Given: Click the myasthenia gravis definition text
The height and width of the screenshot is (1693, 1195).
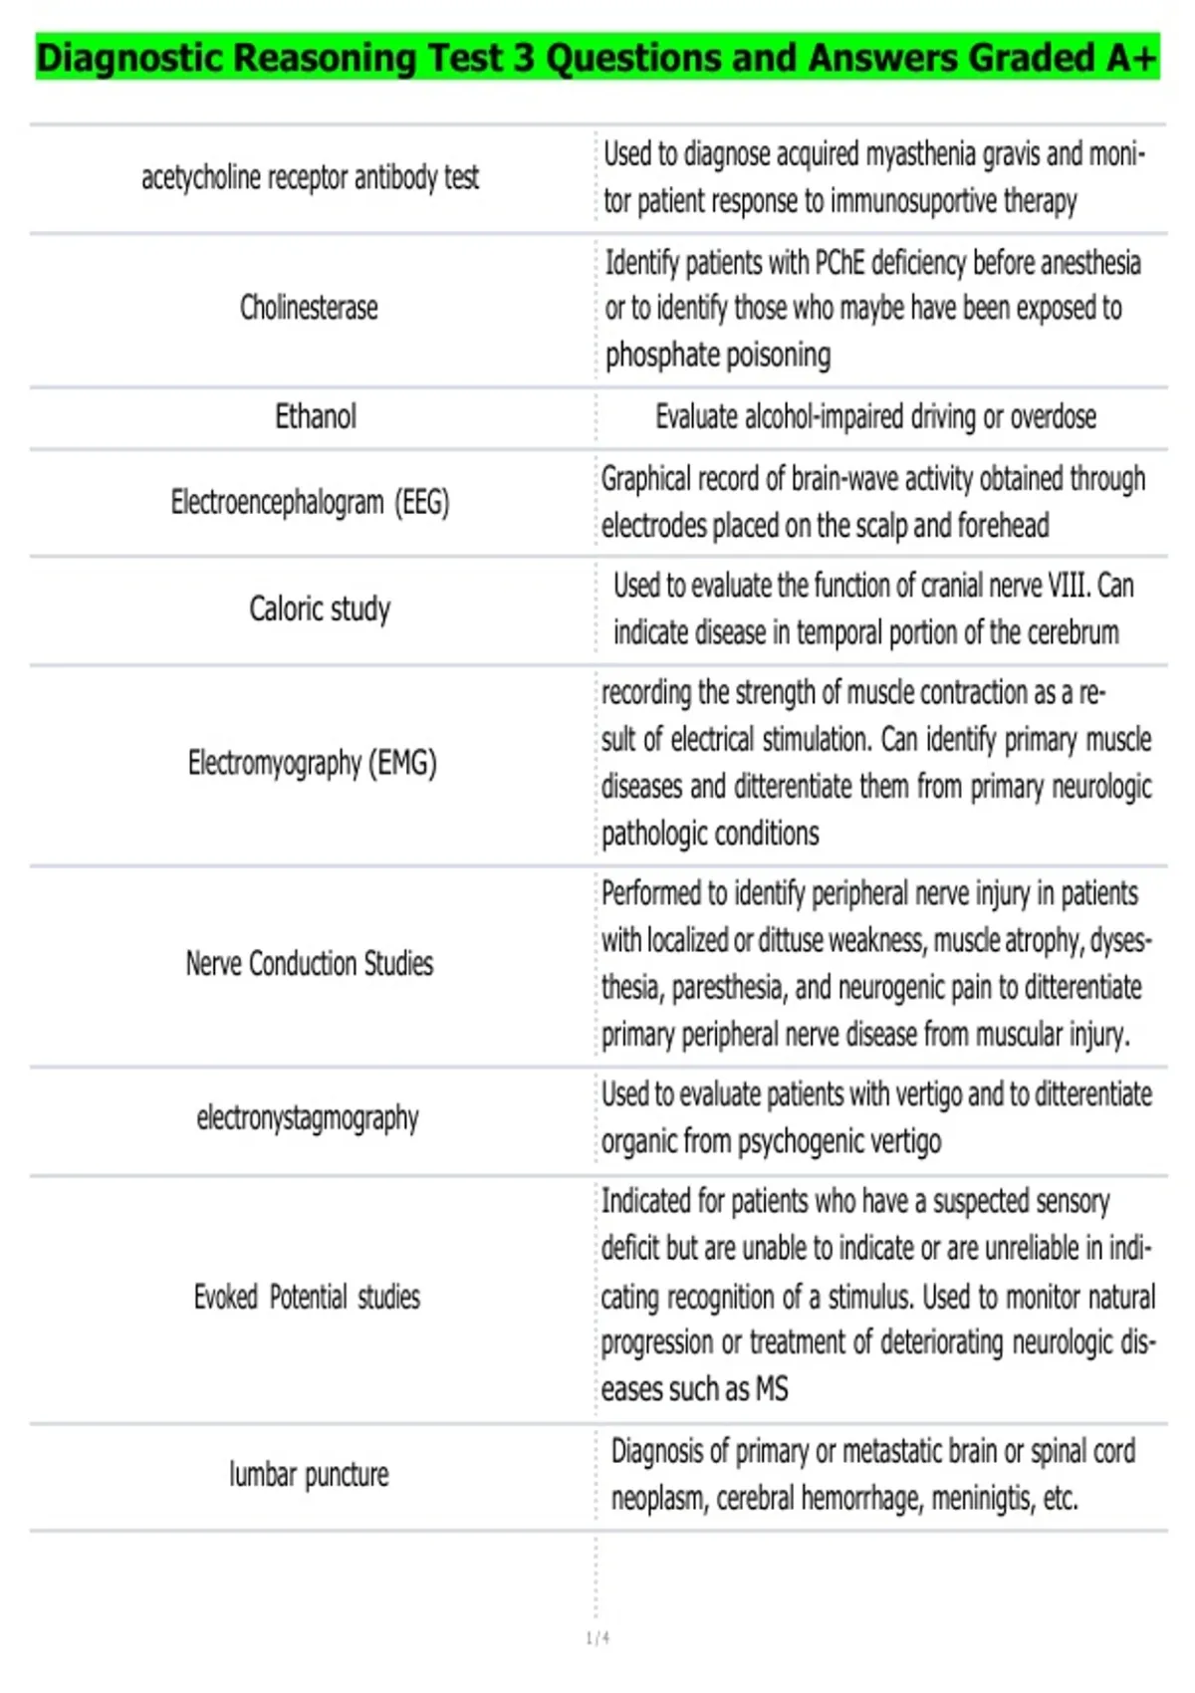Looking at the screenshot, I should click(874, 177).
